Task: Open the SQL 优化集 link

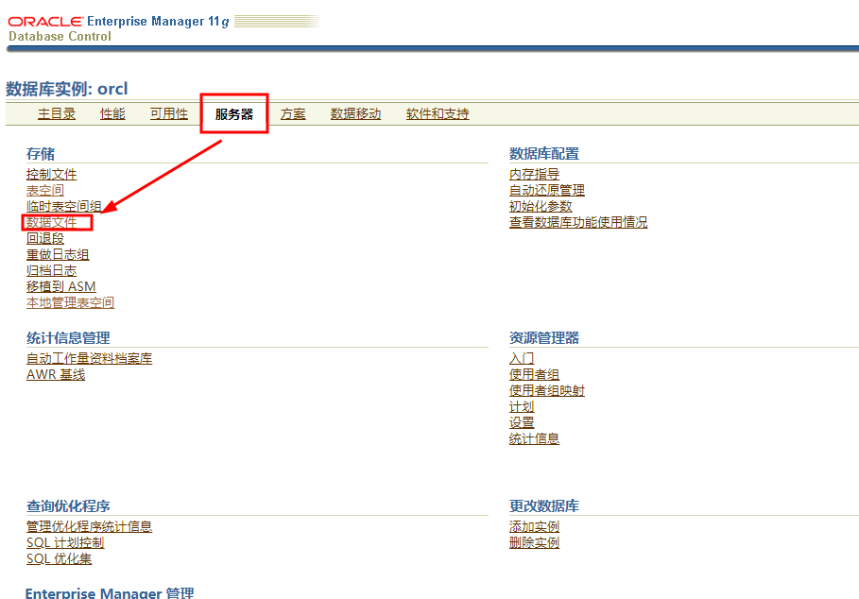Action: click(x=60, y=559)
